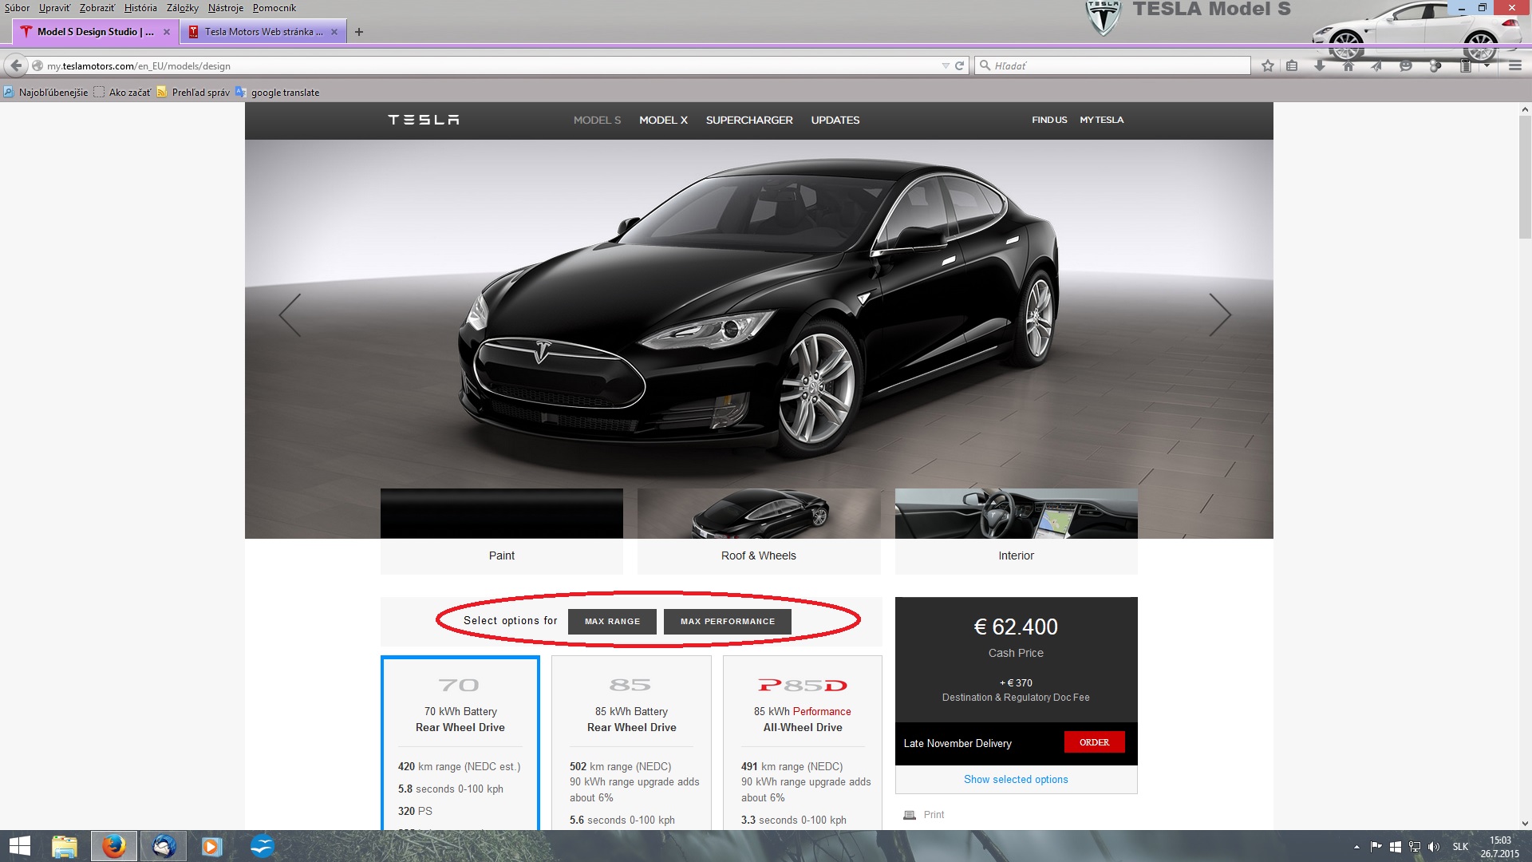Close the Tesla Motors Web stránka tab
This screenshot has height=862, width=1532.
click(x=334, y=32)
